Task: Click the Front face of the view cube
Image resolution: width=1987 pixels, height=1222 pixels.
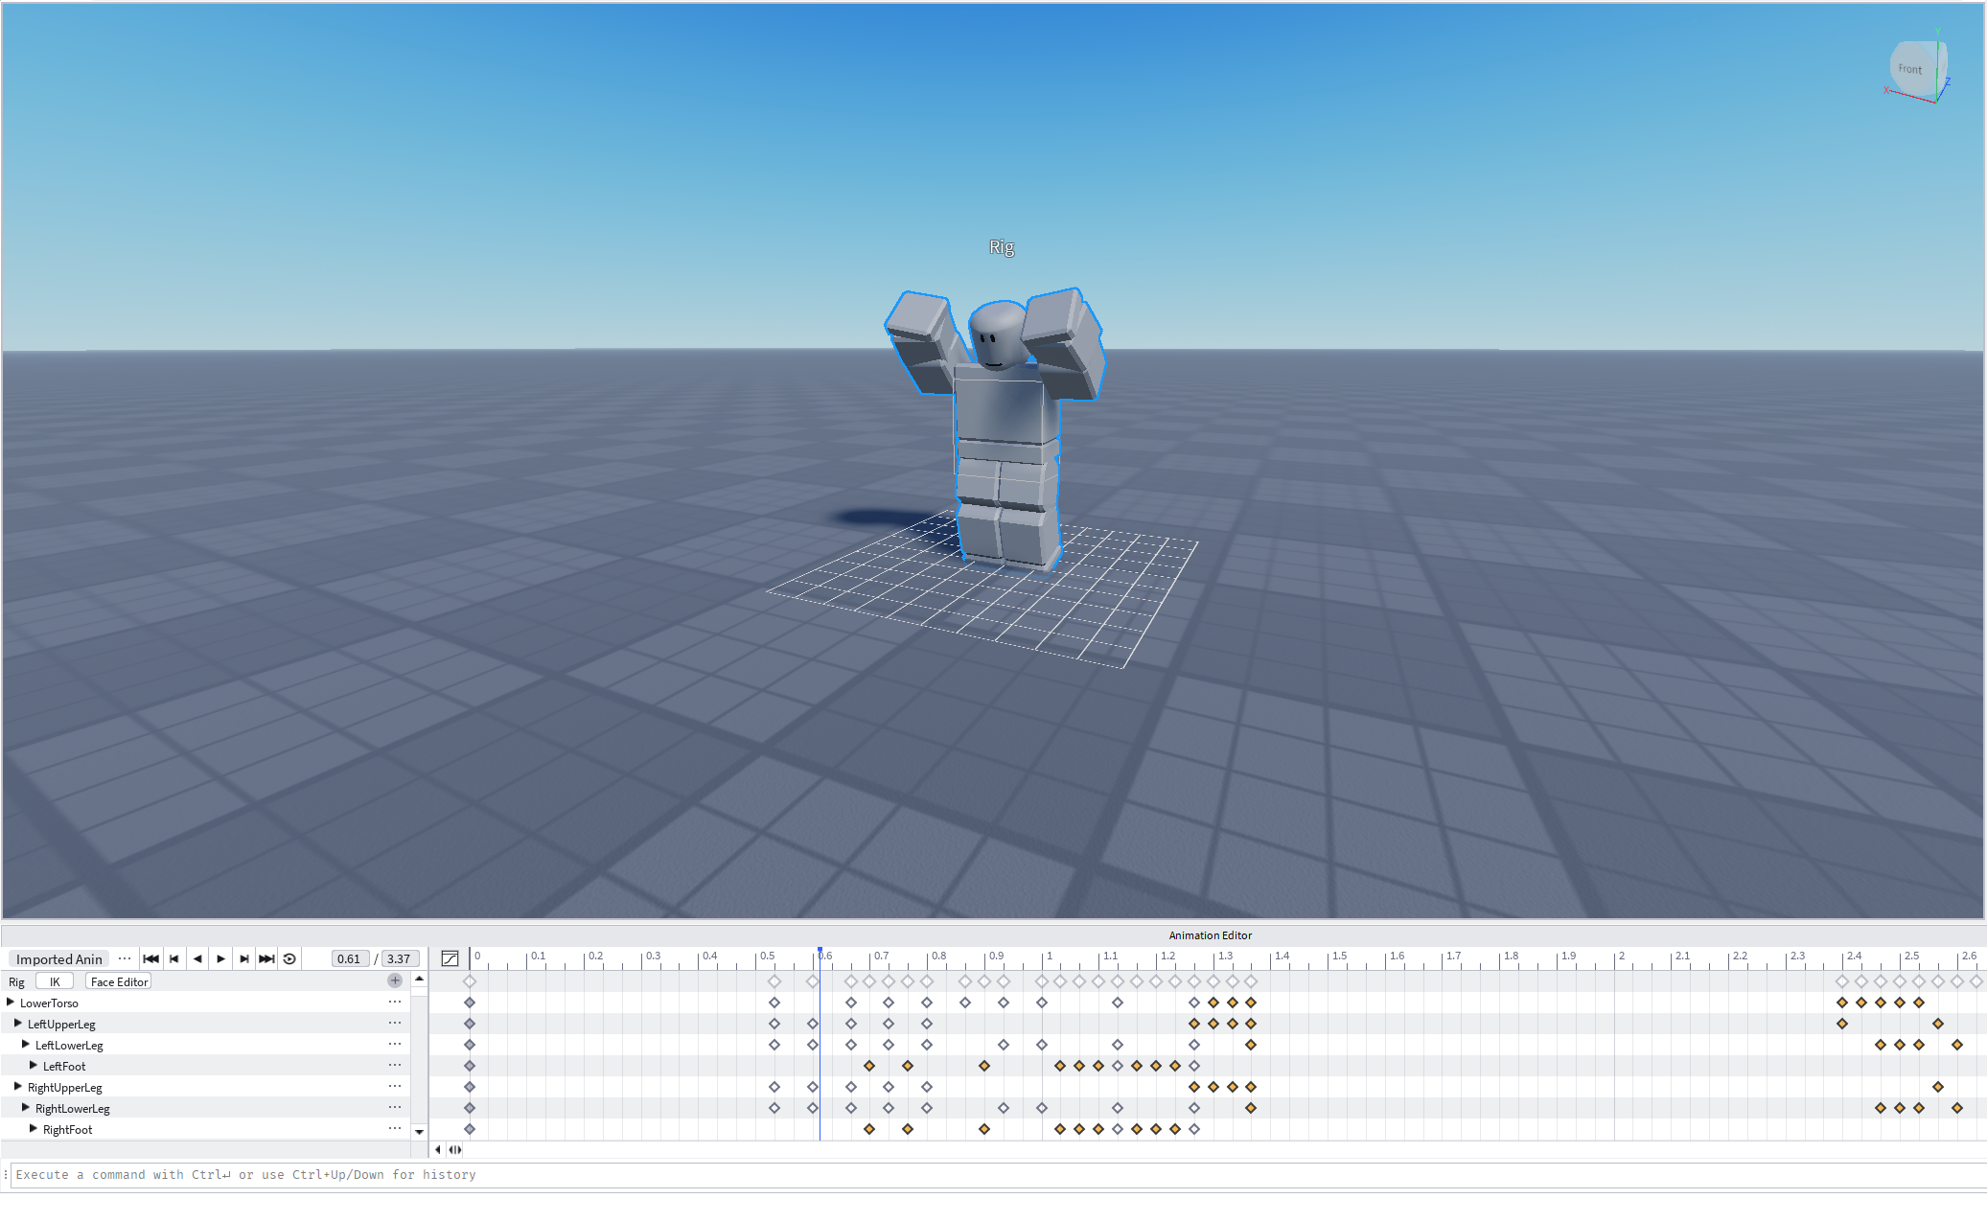Action: tap(1909, 69)
